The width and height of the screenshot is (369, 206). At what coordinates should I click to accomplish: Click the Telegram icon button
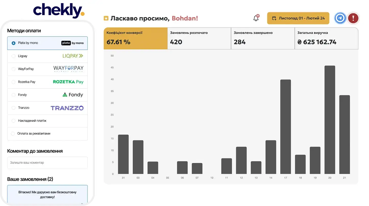[x=340, y=18]
